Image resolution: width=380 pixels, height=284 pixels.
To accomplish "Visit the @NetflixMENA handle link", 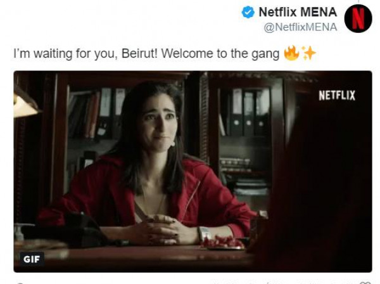I will (x=300, y=27).
